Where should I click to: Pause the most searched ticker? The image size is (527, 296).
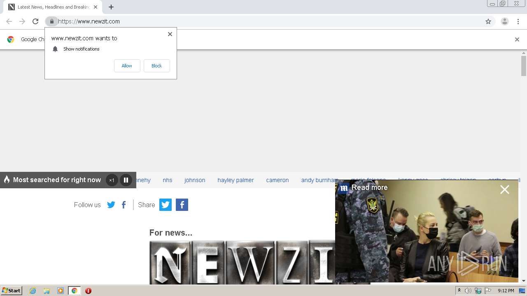(126, 180)
